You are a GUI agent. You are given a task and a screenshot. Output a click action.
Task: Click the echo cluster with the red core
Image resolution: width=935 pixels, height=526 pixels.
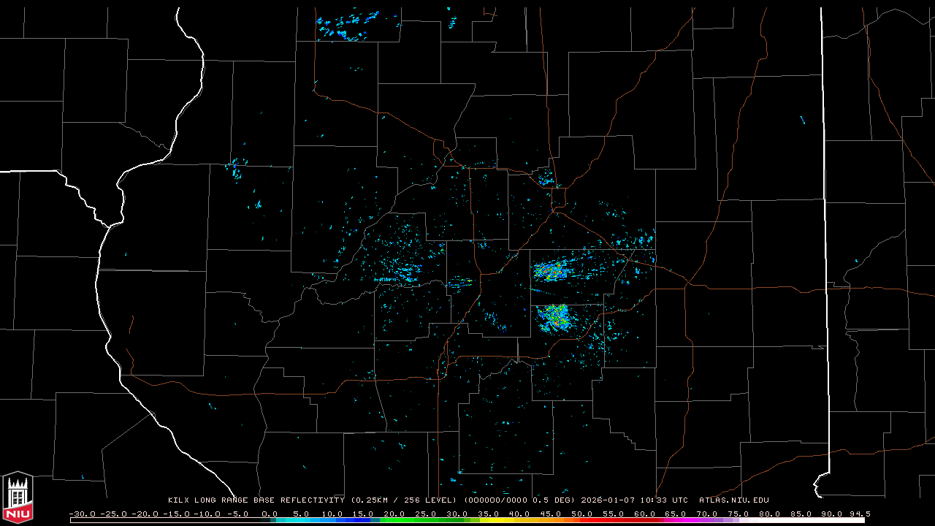coord(552,272)
